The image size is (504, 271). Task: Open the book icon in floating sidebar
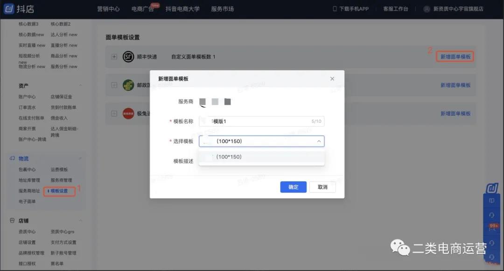[491, 201]
